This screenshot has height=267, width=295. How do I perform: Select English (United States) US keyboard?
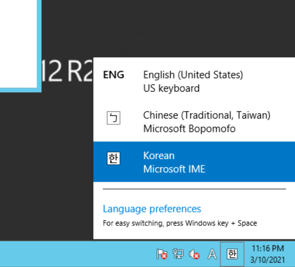click(x=194, y=81)
